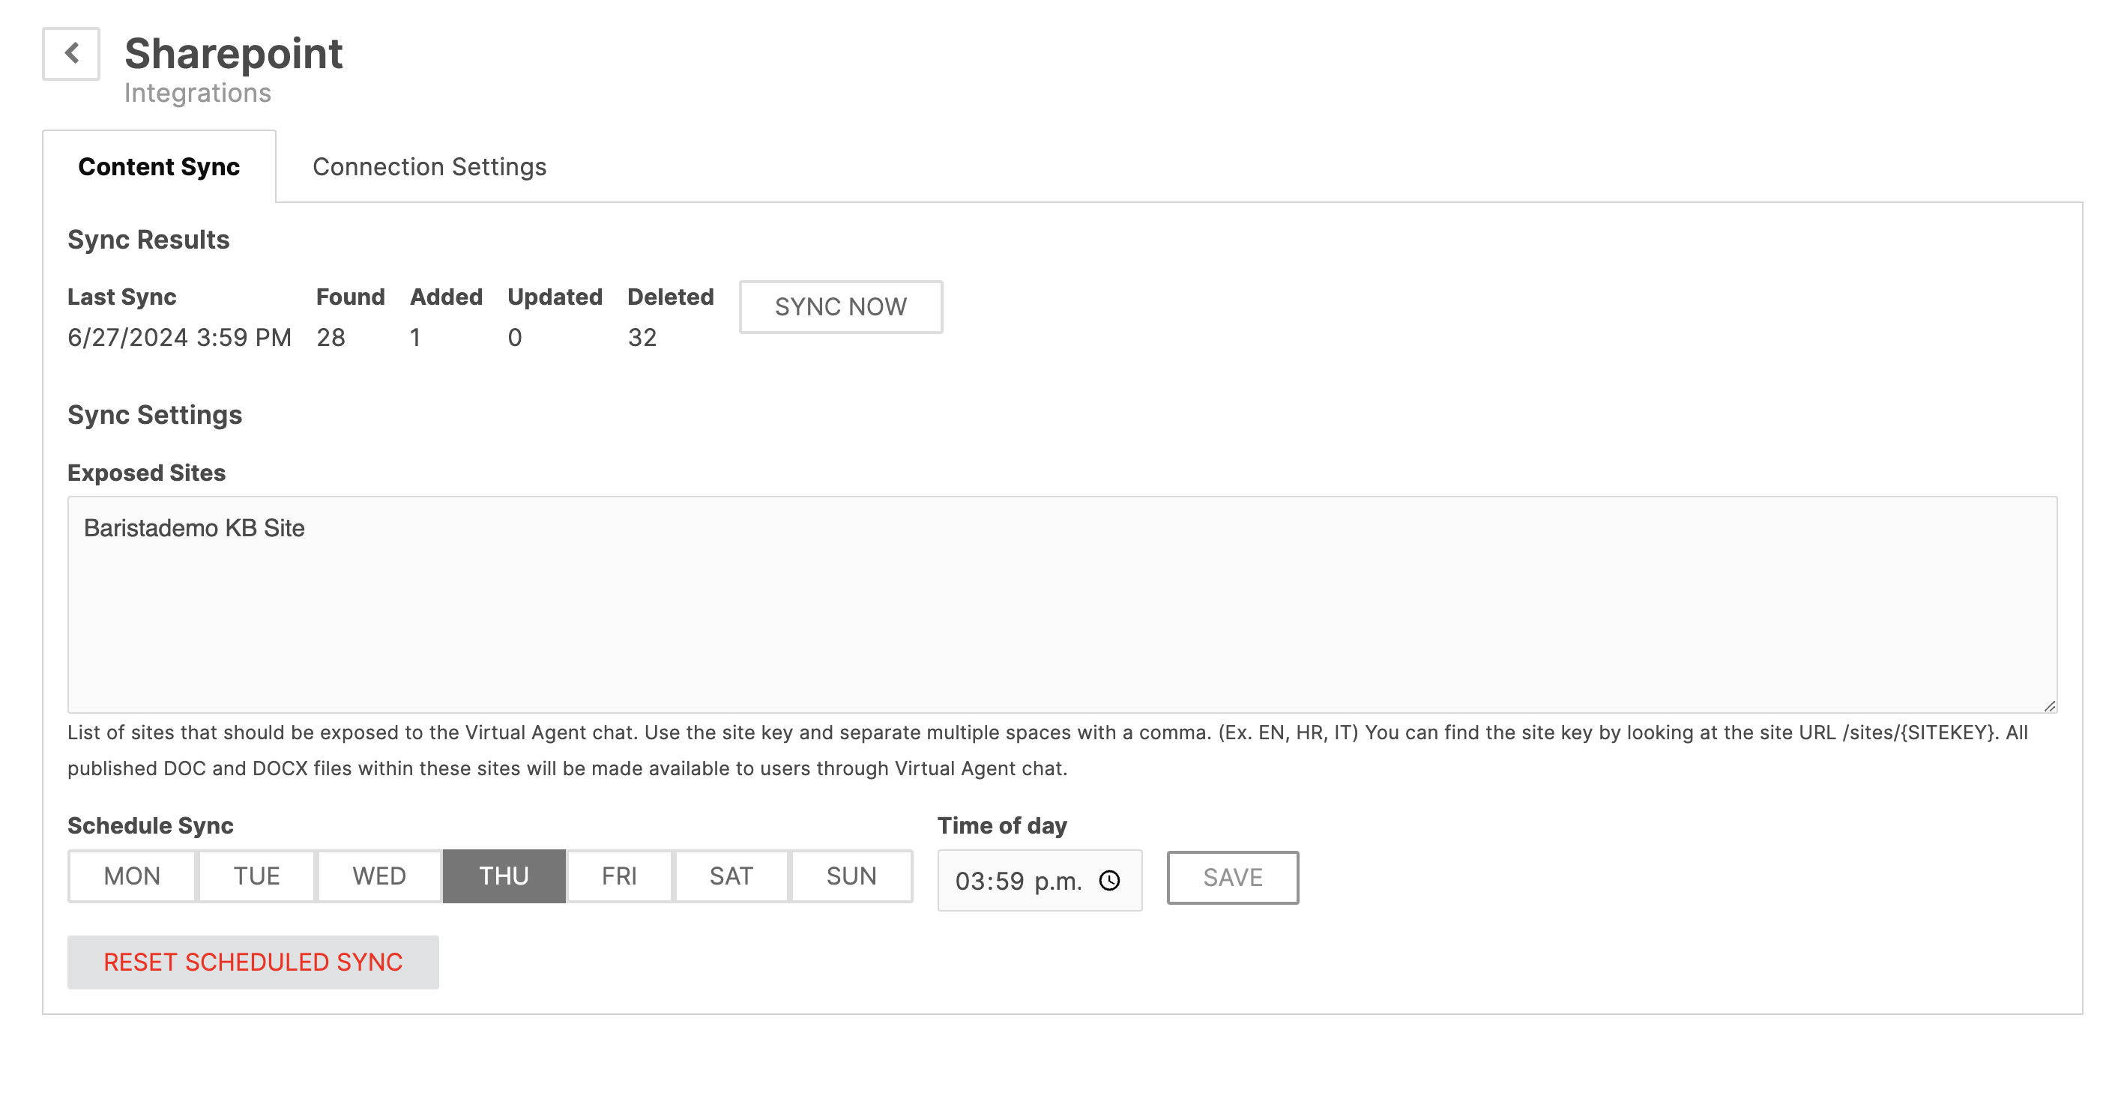
Task: Toggle SAT in Schedule Sync
Action: click(731, 876)
